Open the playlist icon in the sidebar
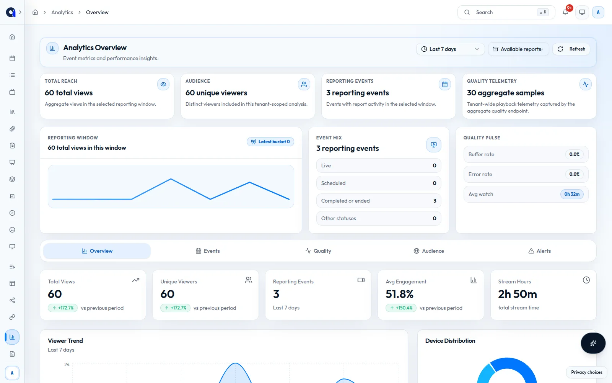This screenshot has width=612, height=383. point(12,267)
